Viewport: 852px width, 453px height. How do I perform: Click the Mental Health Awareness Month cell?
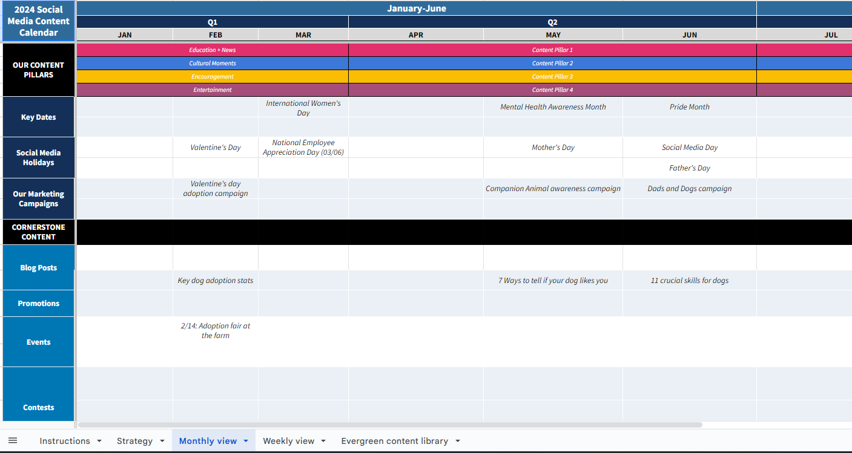tap(552, 106)
